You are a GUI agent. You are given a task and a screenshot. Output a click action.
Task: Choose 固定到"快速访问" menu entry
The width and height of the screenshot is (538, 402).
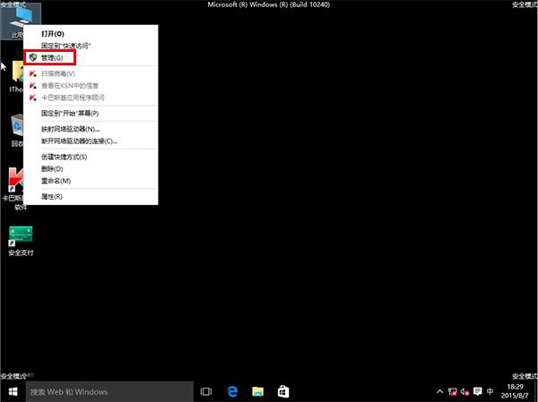click(66, 45)
